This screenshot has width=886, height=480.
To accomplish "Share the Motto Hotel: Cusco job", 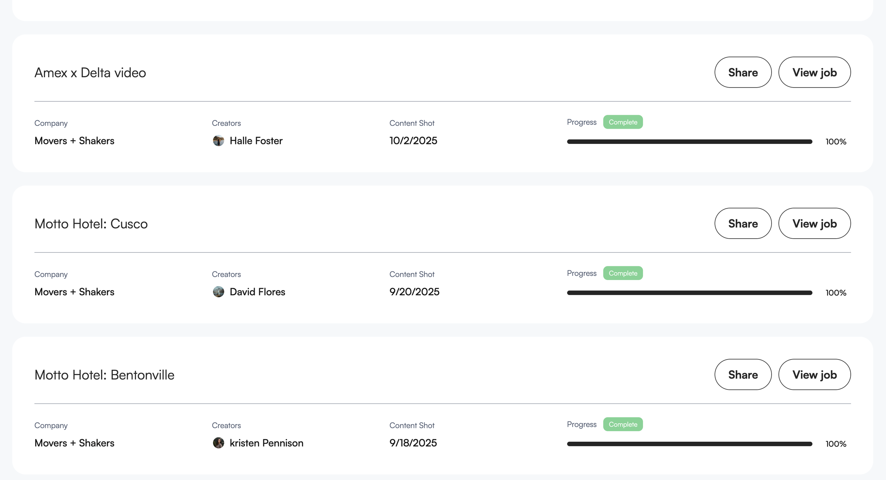I will pyautogui.click(x=743, y=223).
